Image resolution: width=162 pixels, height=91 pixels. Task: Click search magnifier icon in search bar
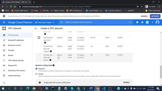coord(62,22)
